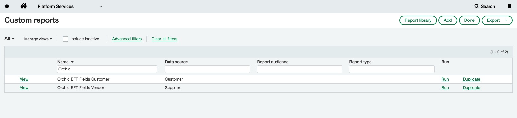Viewport: 517px width, 118px height.
Task: Click the Report type filter field
Action: pyautogui.click(x=392, y=69)
